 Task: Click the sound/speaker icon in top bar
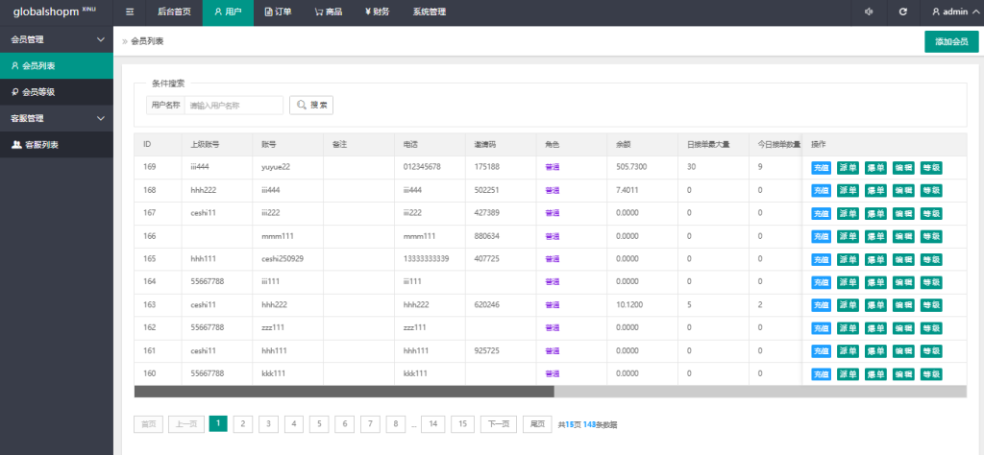click(868, 12)
